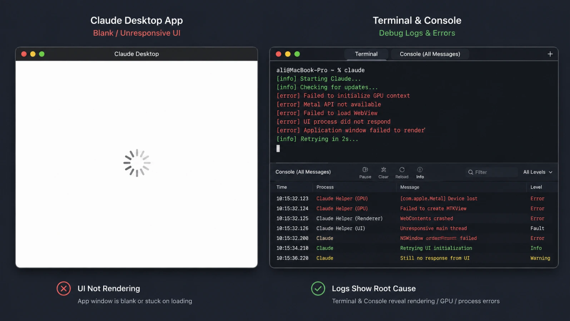Click the Info level cell in table
Image resolution: width=570 pixels, height=321 pixels.
pos(536,248)
